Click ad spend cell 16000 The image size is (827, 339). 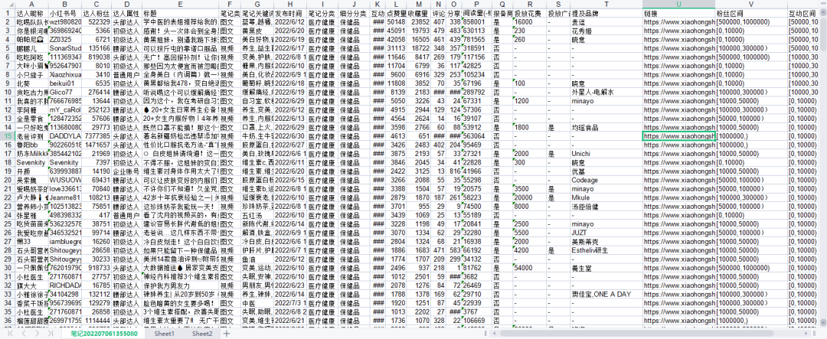530,21
